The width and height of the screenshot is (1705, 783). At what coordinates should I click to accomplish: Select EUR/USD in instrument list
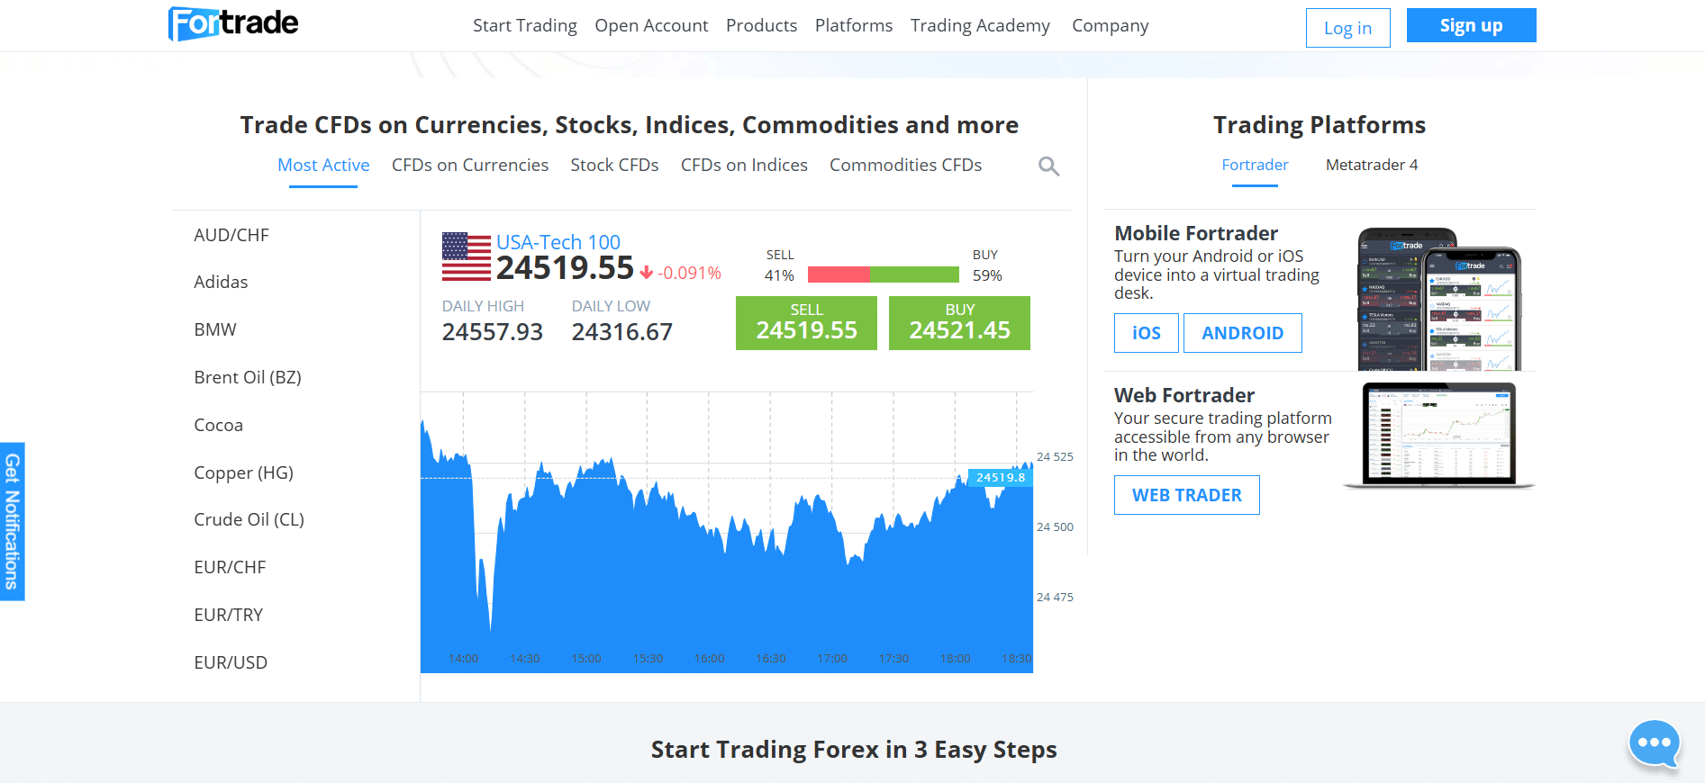pos(231,662)
